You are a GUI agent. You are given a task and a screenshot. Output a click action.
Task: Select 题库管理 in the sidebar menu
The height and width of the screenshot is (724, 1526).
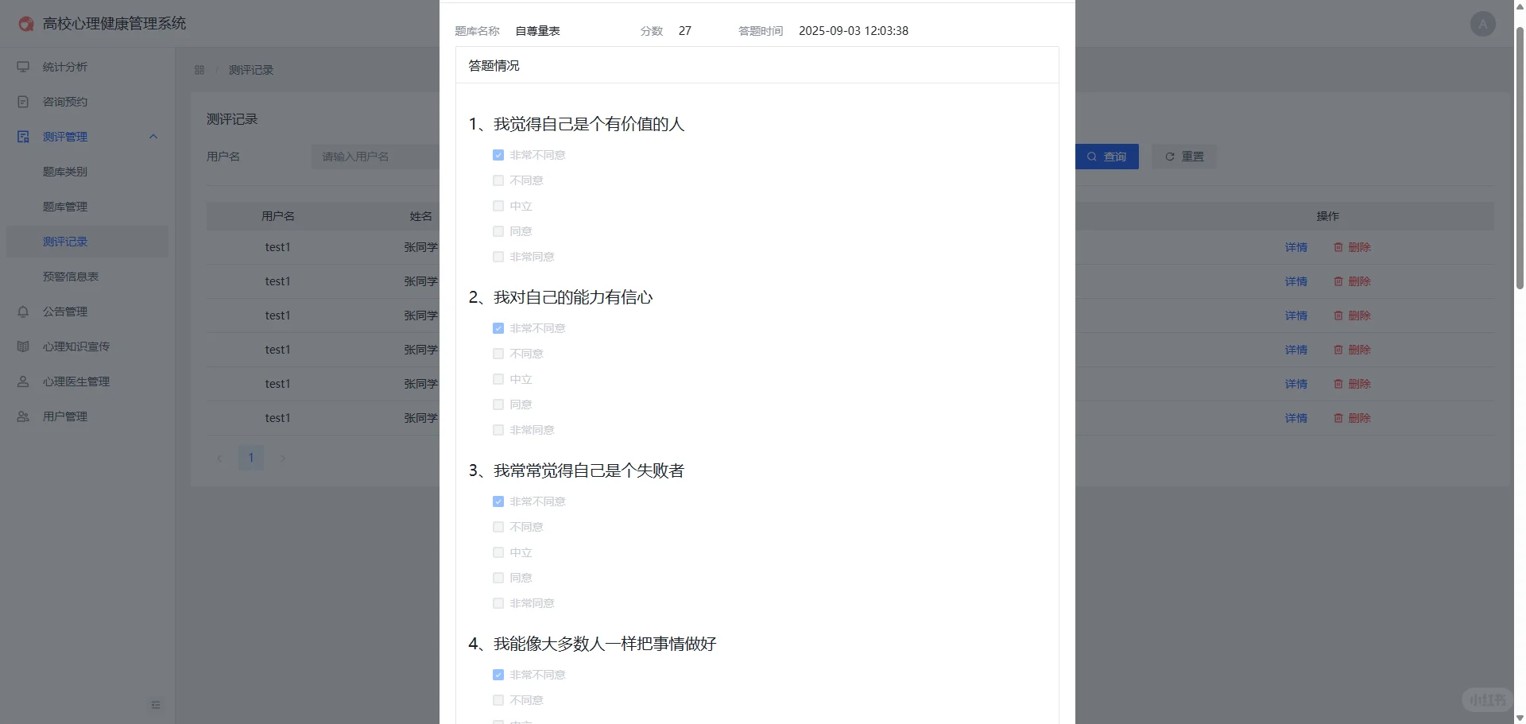[66, 207]
